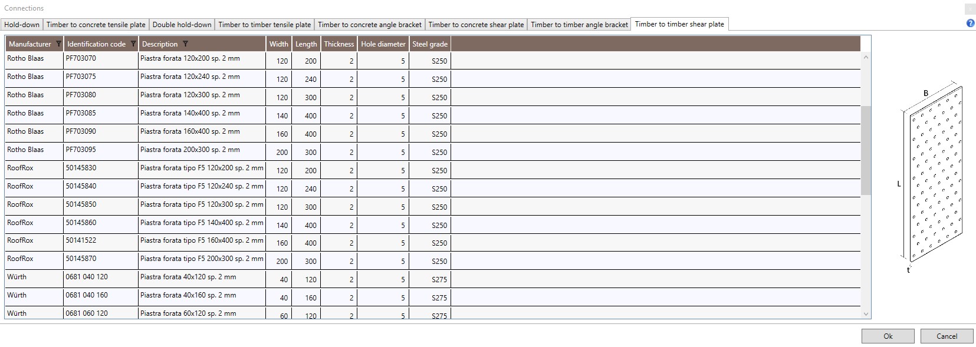Screen dimensions: 976x347
Task: Select the RoofRox row with code 50145830
Action: point(432,170)
